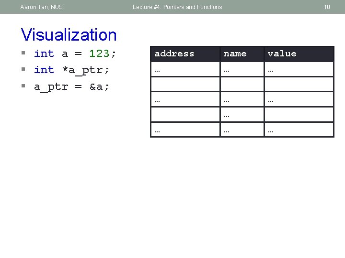This screenshot has width=345, height=258.
Task: Select the code line 'int *a_ptr;'
Action: 71,70
